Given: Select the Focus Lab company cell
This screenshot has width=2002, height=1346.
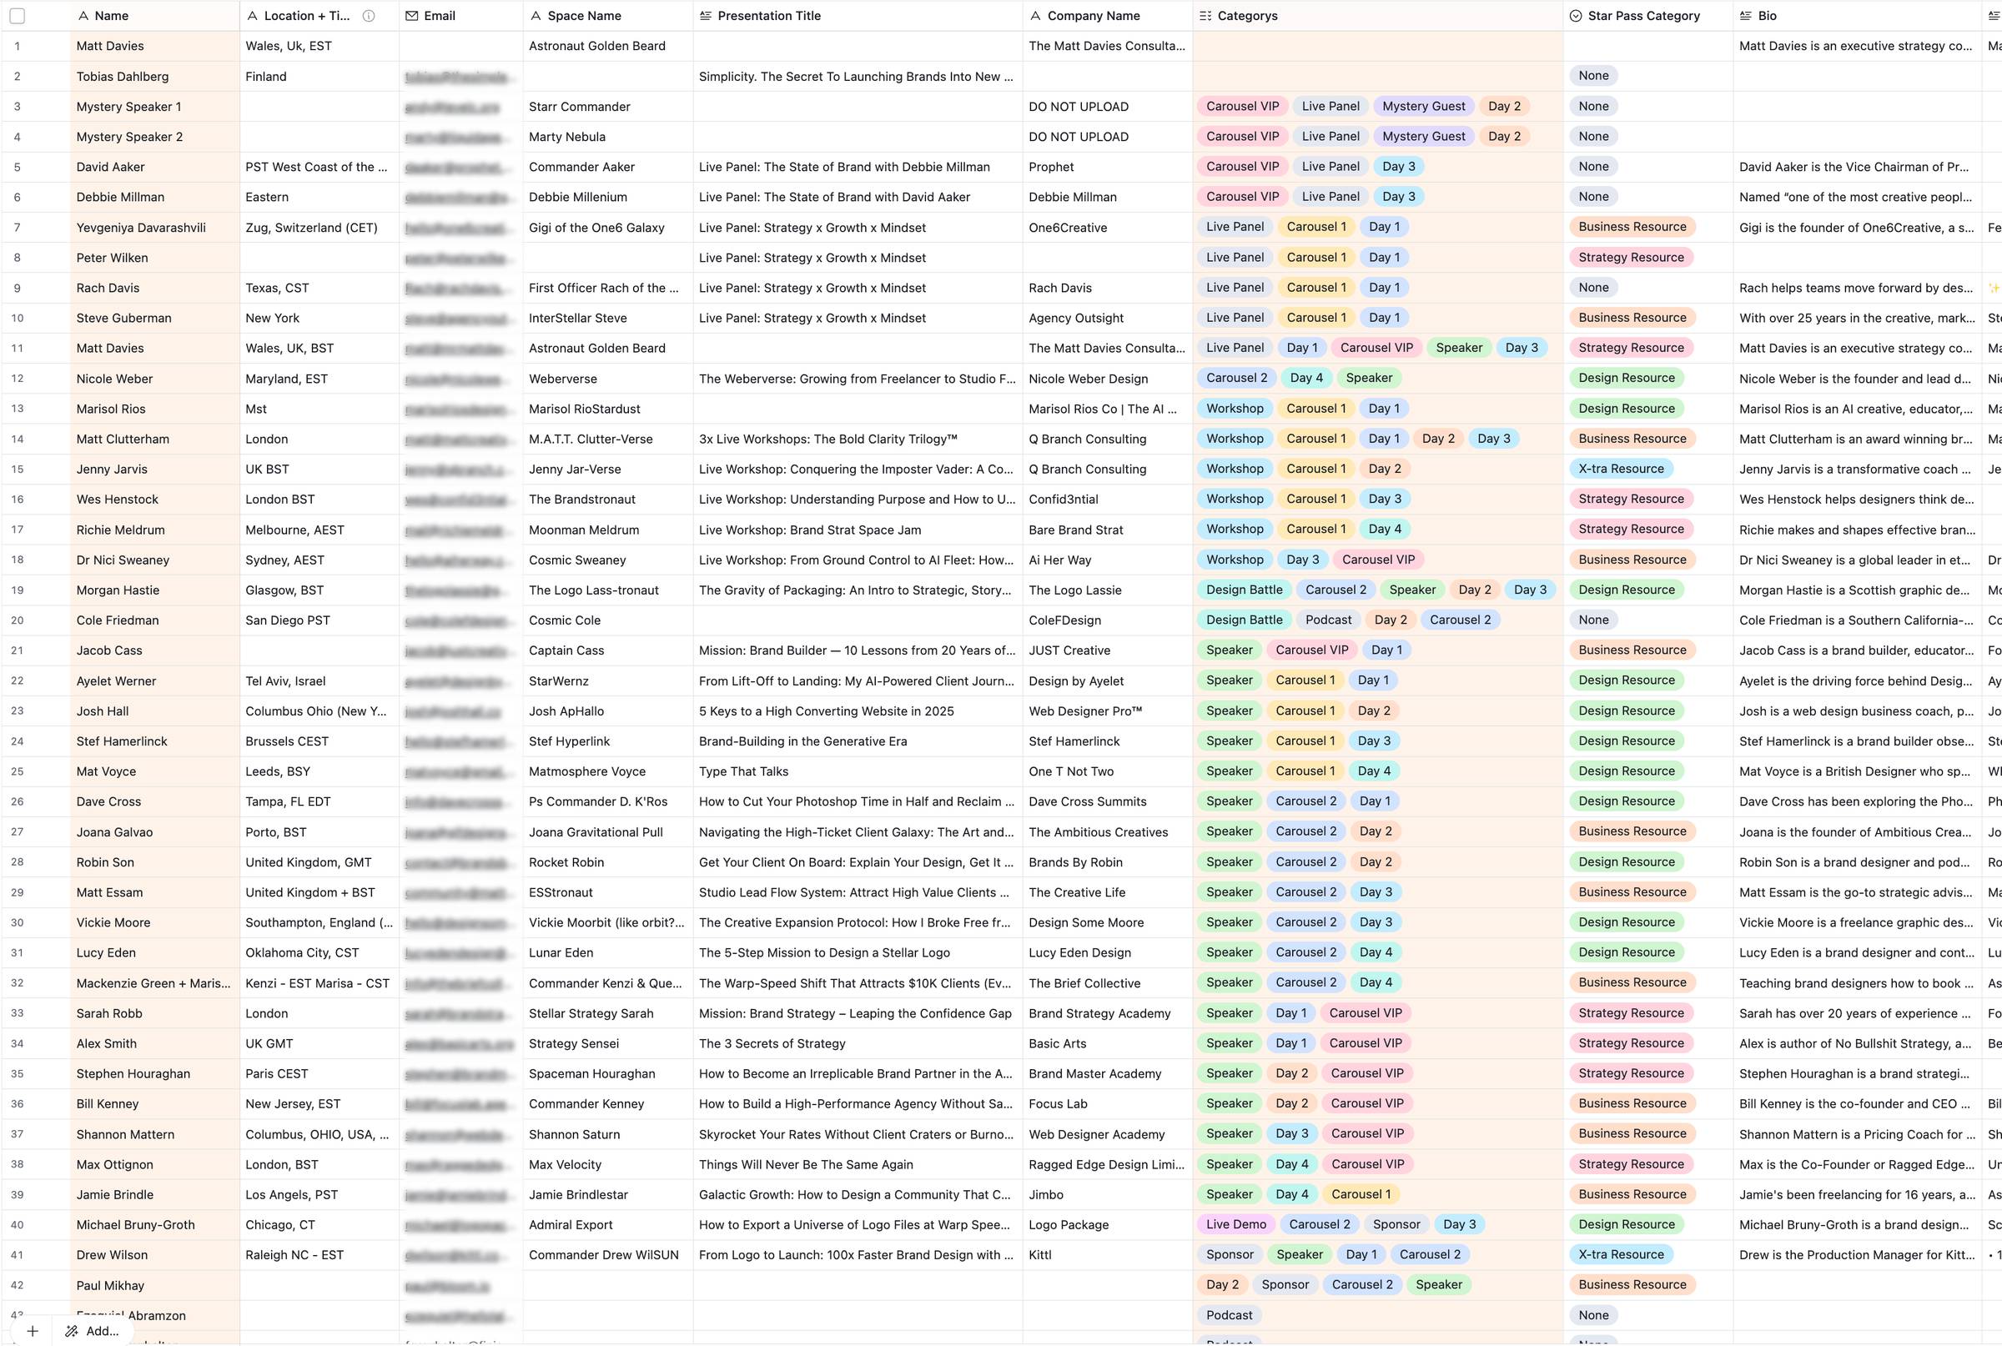Looking at the screenshot, I should point(1108,1104).
